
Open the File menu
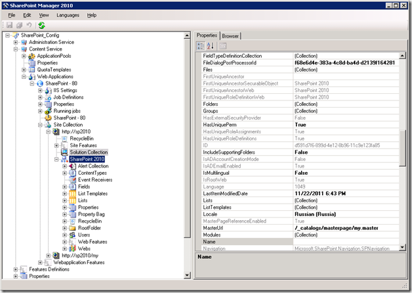click(x=12, y=15)
